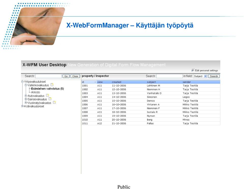
Task: Sort by the created column header
Action: tap(116, 82)
